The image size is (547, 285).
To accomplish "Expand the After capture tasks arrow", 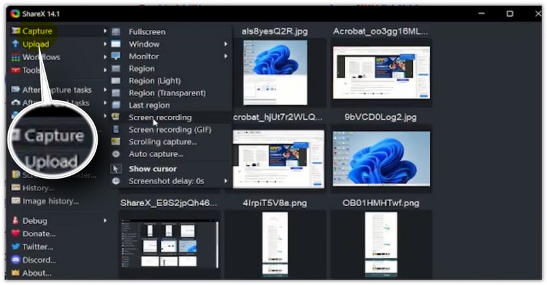I will 105,89.
